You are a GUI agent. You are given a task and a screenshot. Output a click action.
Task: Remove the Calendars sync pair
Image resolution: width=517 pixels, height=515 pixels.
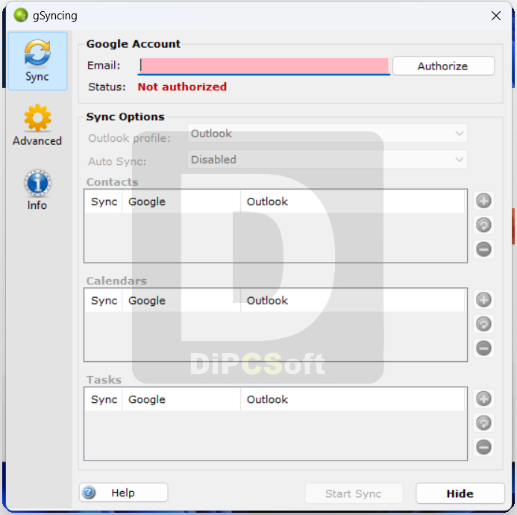pyautogui.click(x=483, y=348)
